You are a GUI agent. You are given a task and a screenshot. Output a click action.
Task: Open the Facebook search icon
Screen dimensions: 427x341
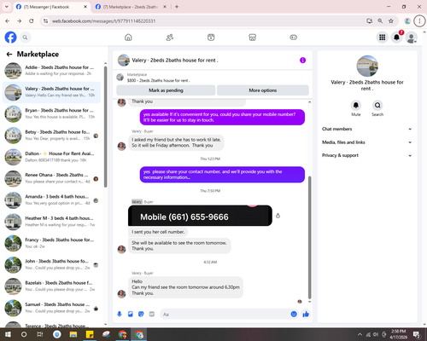(x=25, y=38)
